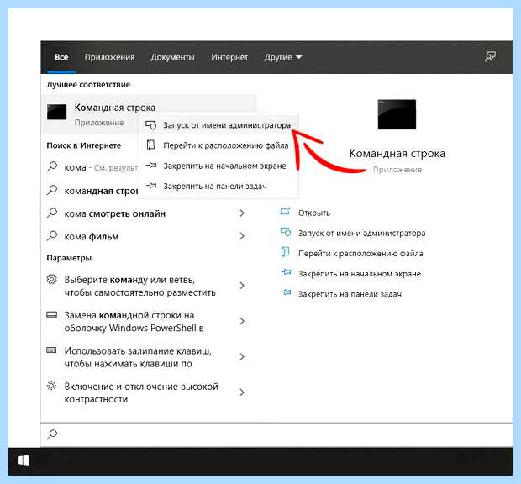The width and height of the screenshot is (521, 484).
Task: Click the search box magnifier icon
Action: coord(52,434)
